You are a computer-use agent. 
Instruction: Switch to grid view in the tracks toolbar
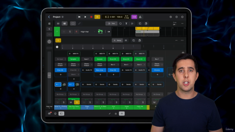[58, 23]
